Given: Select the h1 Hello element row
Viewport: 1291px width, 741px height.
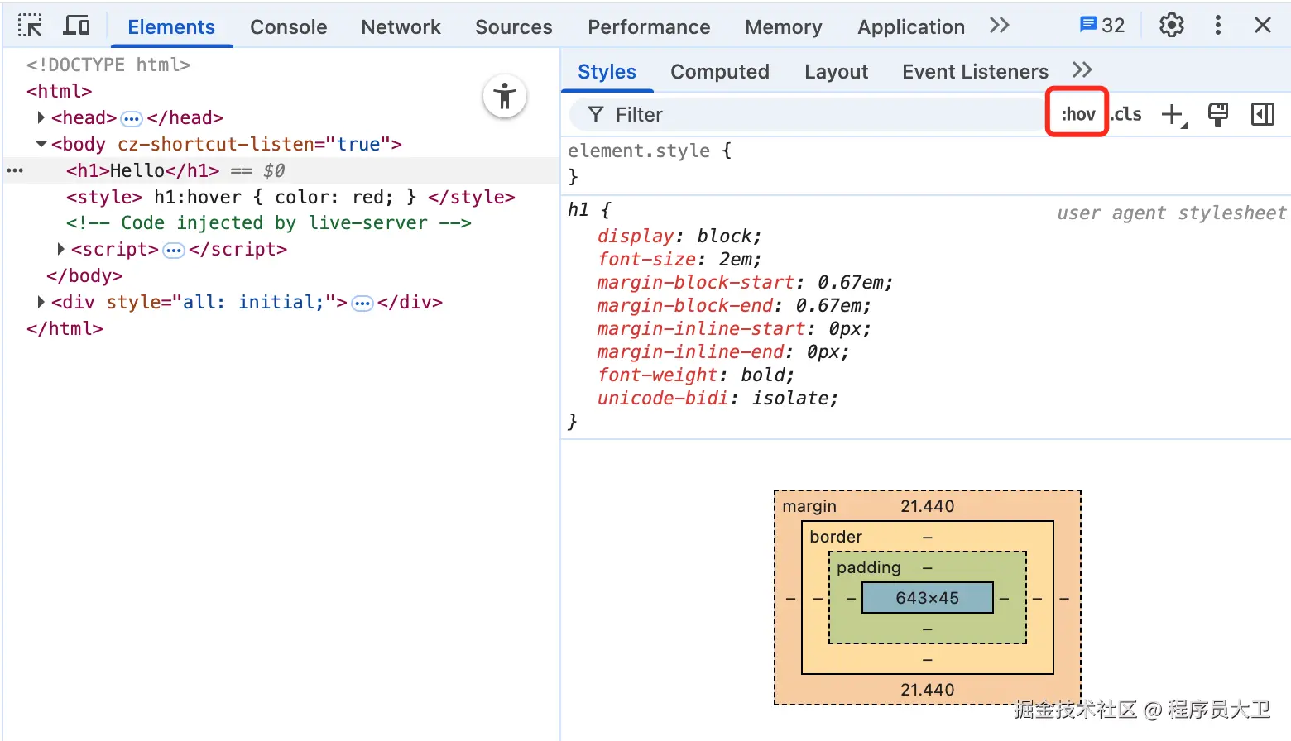Looking at the screenshot, I should (x=142, y=170).
